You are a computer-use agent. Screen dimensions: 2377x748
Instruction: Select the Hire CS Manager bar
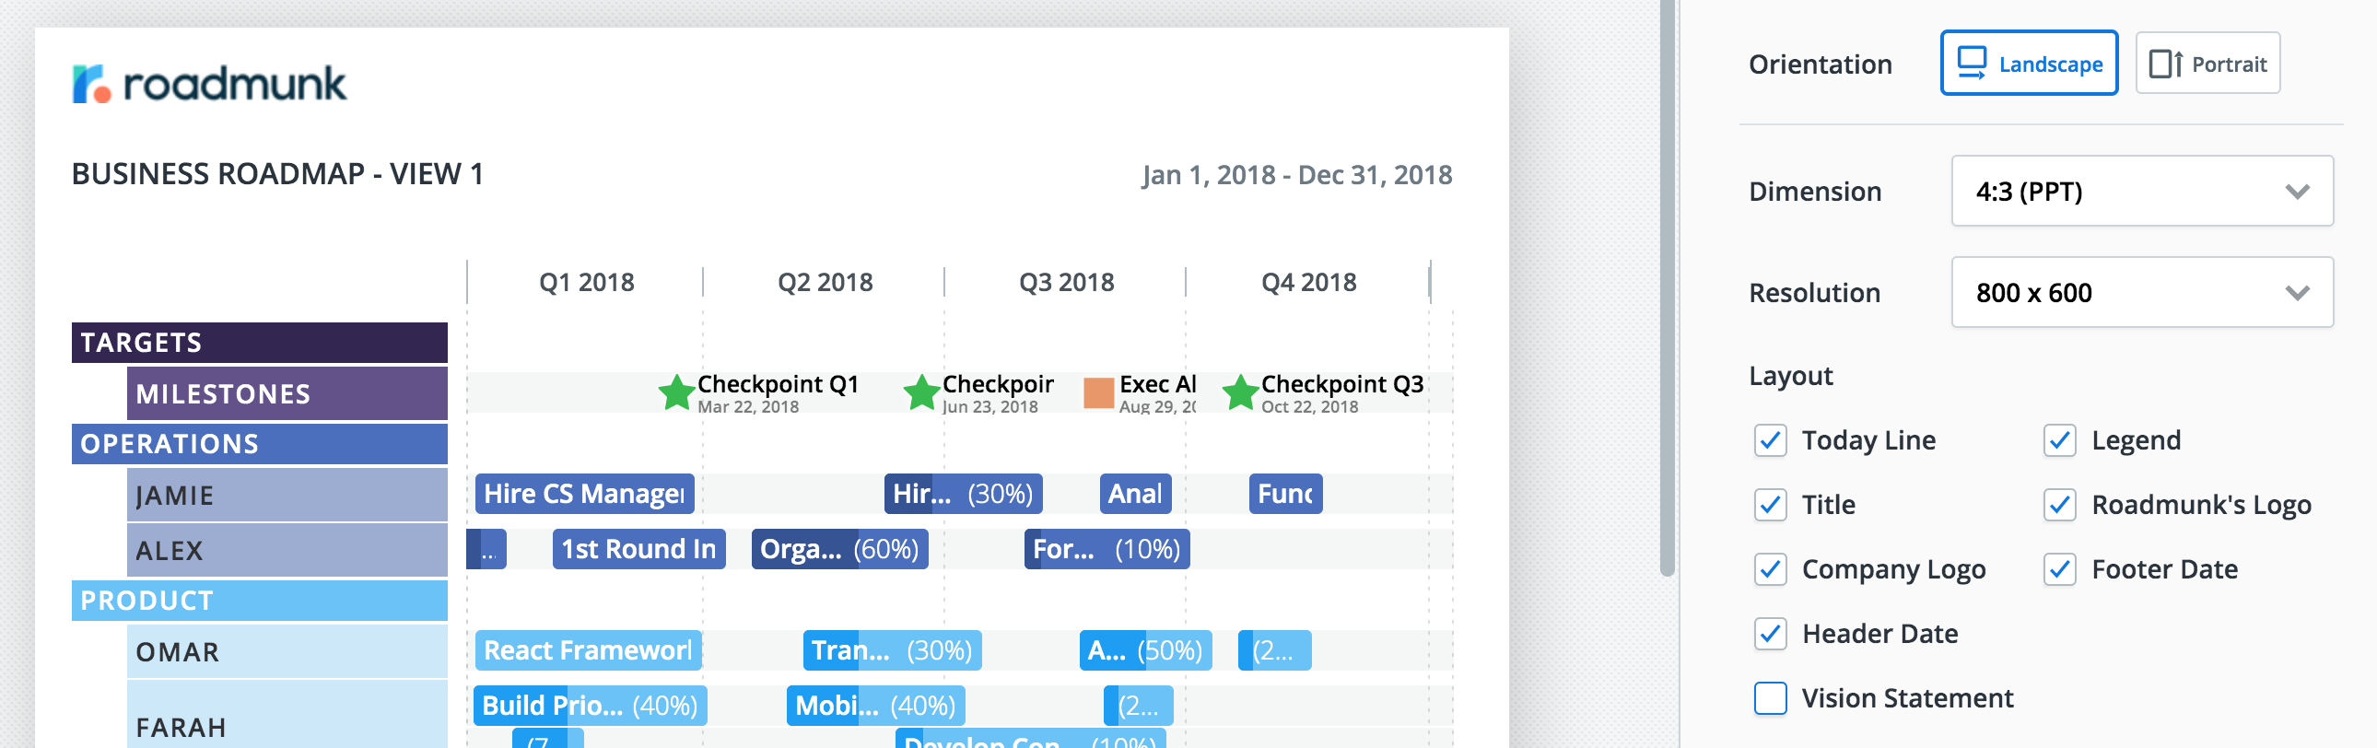point(584,495)
